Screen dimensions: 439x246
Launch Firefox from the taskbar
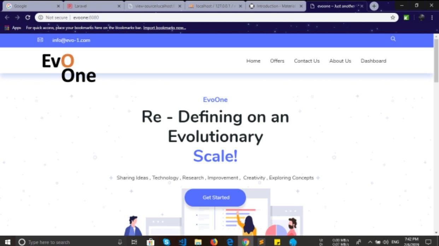214,242
